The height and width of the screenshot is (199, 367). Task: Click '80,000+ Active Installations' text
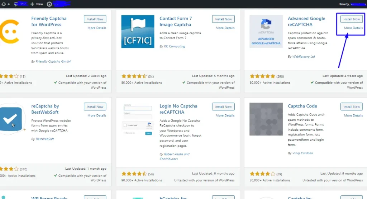tap(141, 83)
